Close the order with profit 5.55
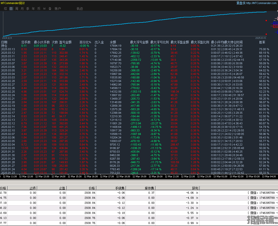278x226 pixels. [197, 213]
